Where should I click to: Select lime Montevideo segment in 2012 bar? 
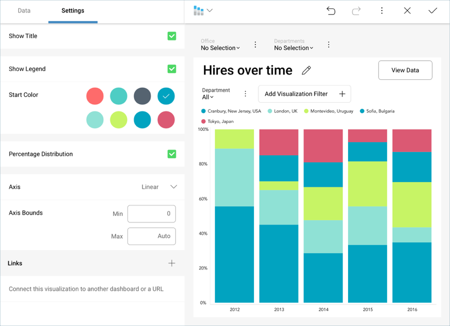(234, 139)
